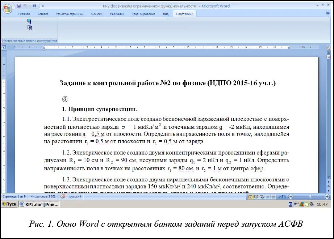
Task: Click the Настраиваемые панели инструментов group label
Action: coord(30,40)
